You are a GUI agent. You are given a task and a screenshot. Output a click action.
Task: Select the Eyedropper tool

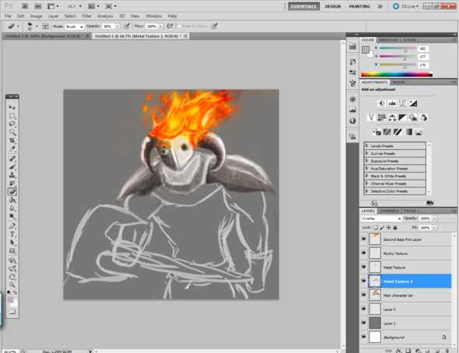coord(12,149)
